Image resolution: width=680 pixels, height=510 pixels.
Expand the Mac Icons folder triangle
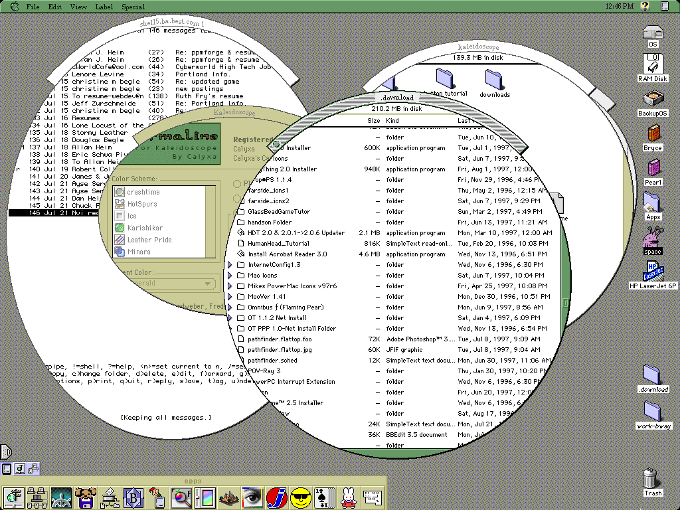pyautogui.click(x=230, y=276)
